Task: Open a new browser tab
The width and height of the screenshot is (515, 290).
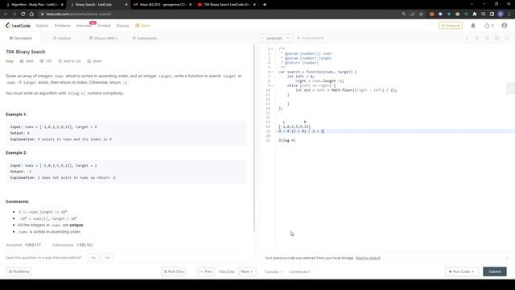Action: pyautogui.click(x=265, y=5)
